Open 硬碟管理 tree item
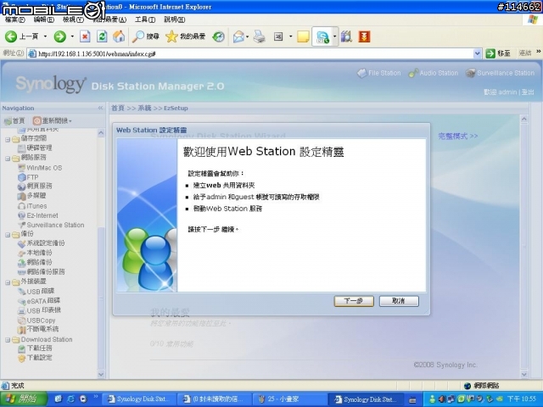The height and width of the screenshot is (407, 543). pos(35,148)
